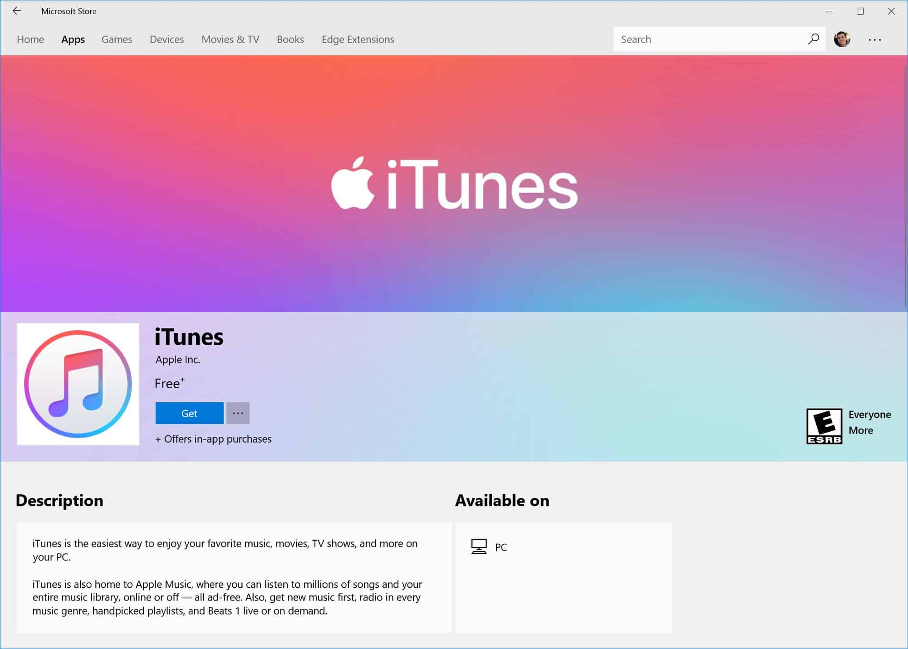908x649 pixels.
Task: Maximize the Microsoft Store window
Action: [x=860, y=11]
